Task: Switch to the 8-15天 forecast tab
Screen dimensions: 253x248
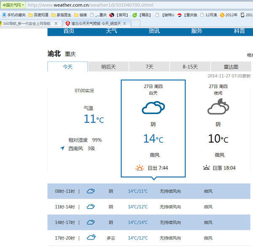Action: point(190,67)
